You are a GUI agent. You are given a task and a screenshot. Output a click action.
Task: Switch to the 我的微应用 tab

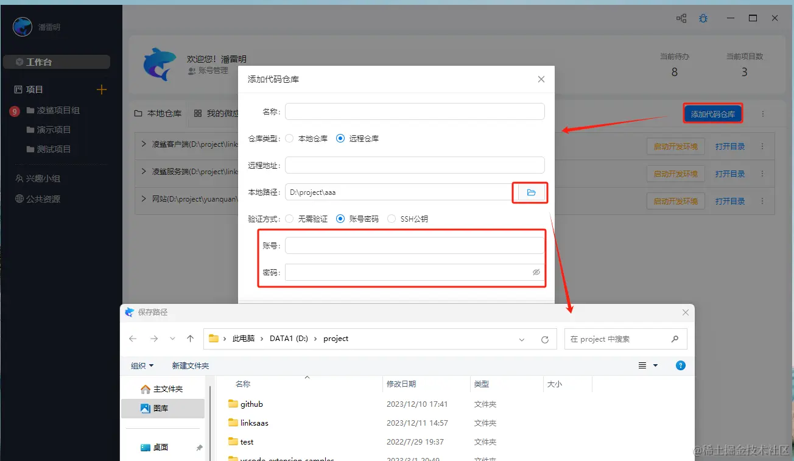217,113
